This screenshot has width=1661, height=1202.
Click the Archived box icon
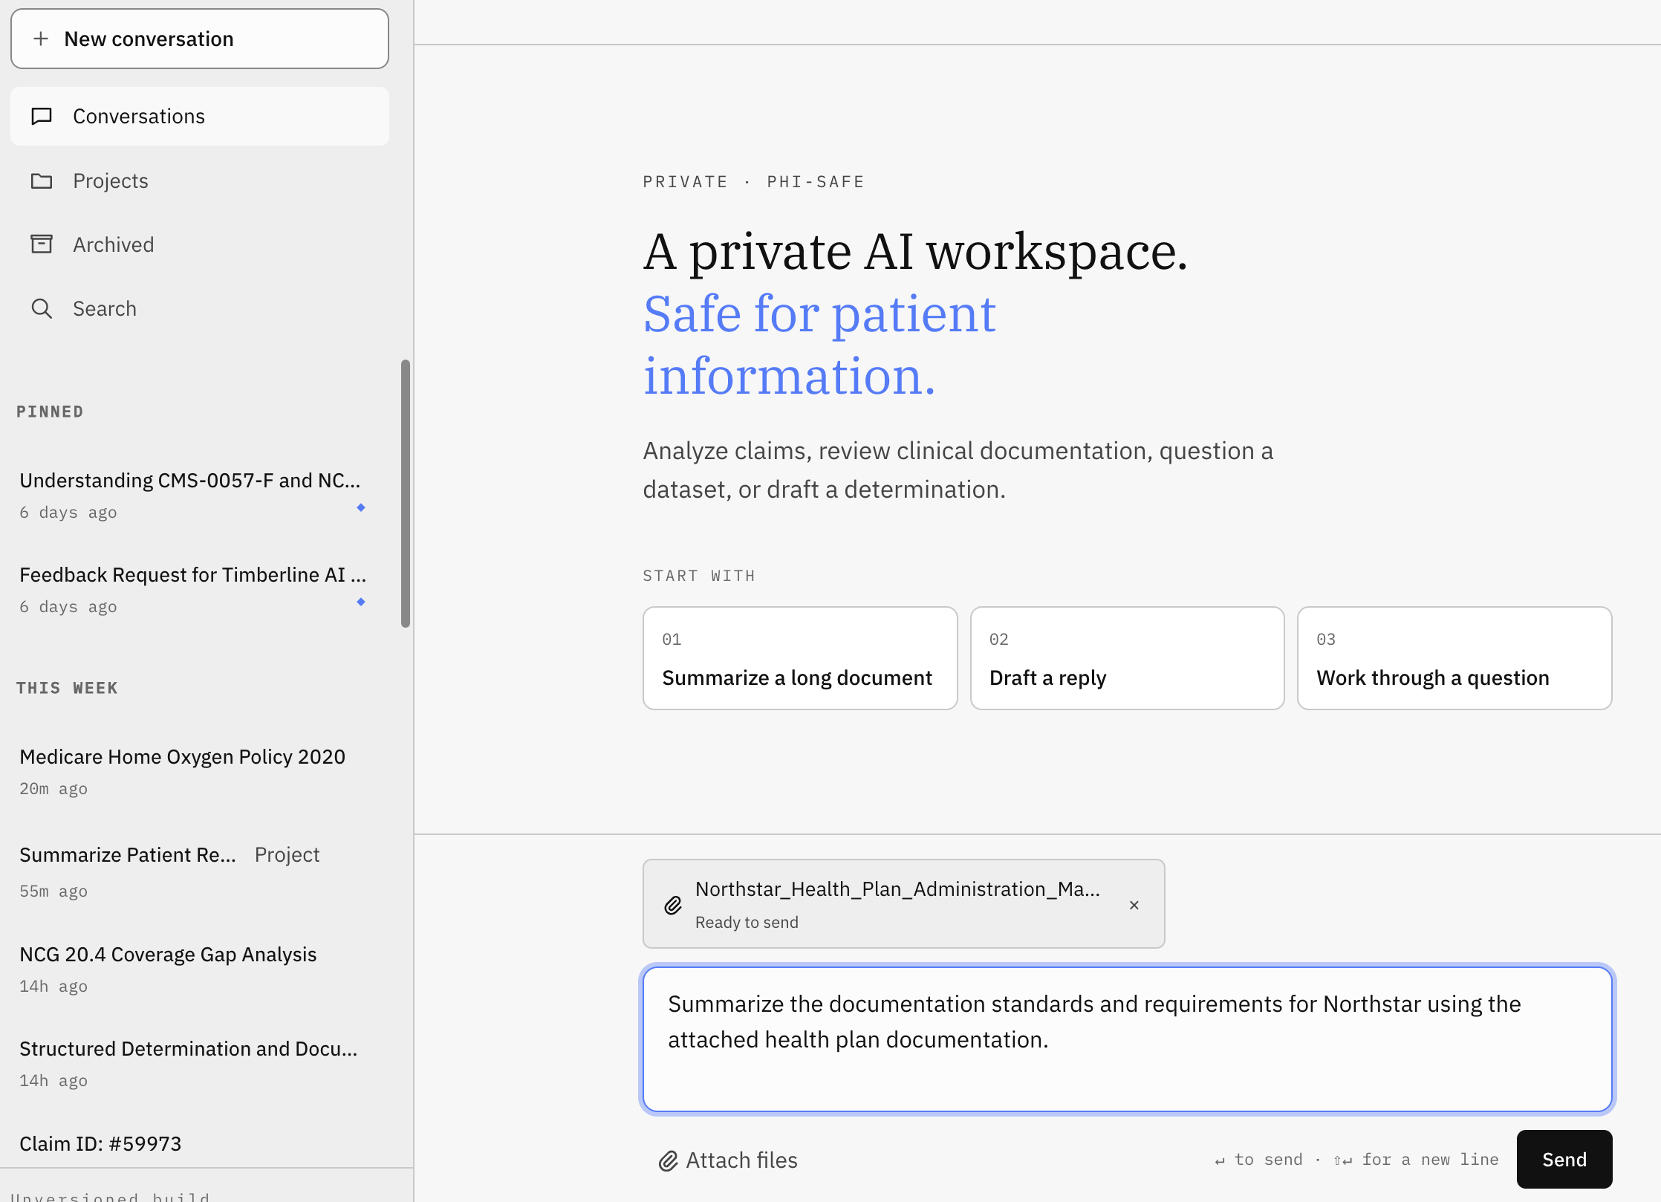pos(42,244)
